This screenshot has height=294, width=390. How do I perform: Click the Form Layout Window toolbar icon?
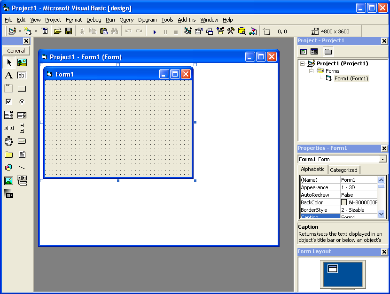point(210,31)
